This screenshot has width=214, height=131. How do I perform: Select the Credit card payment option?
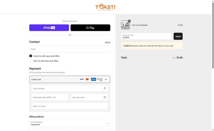click(70, 79)
